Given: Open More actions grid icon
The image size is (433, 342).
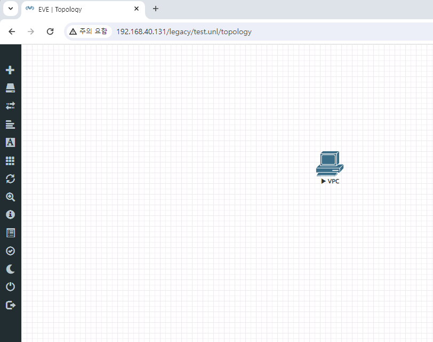Looking at the screenshot, I should 10,161.
